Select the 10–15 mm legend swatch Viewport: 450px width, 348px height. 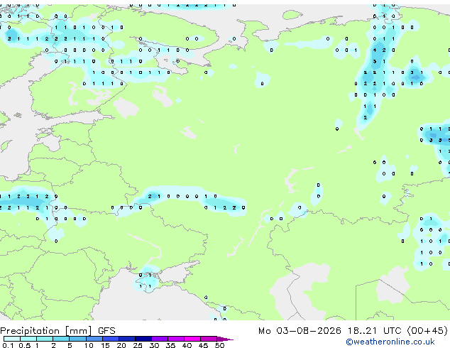coord(94,339)
